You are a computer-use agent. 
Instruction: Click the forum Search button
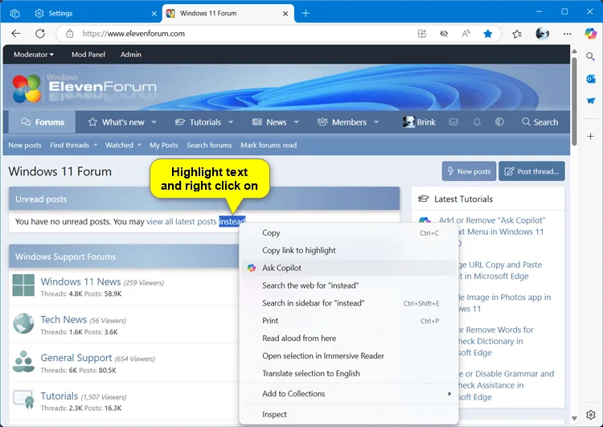540,122
